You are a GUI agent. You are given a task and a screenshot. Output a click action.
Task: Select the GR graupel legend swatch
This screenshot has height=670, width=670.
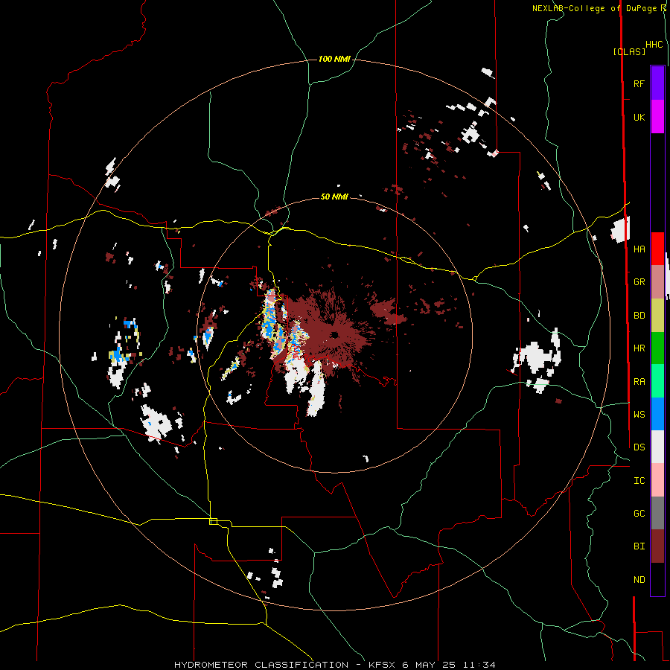657,282
